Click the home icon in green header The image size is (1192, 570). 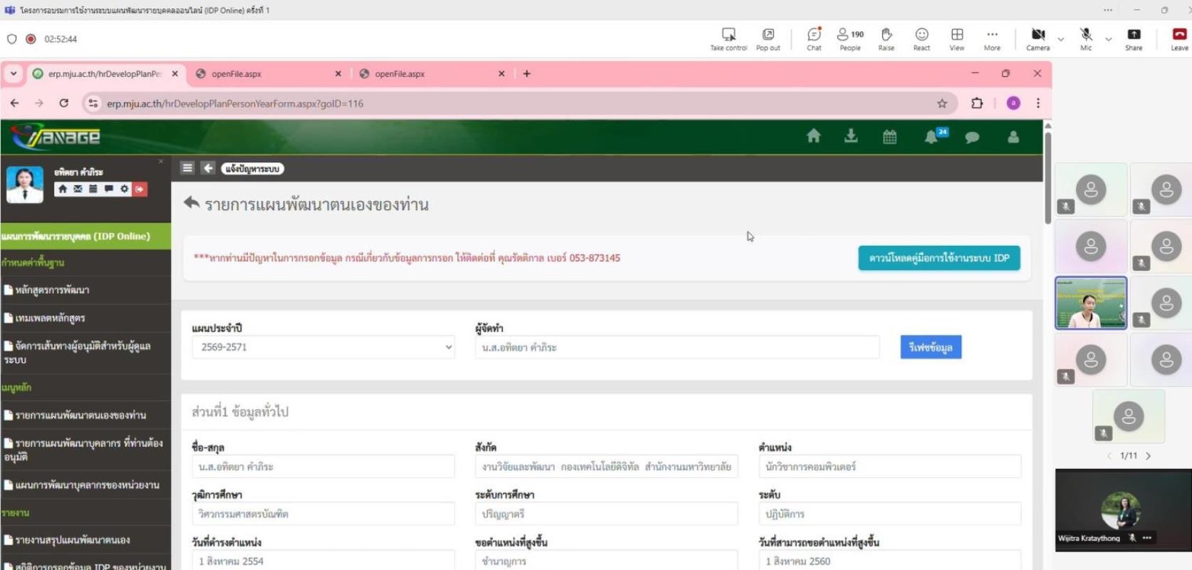click(813, 136)
